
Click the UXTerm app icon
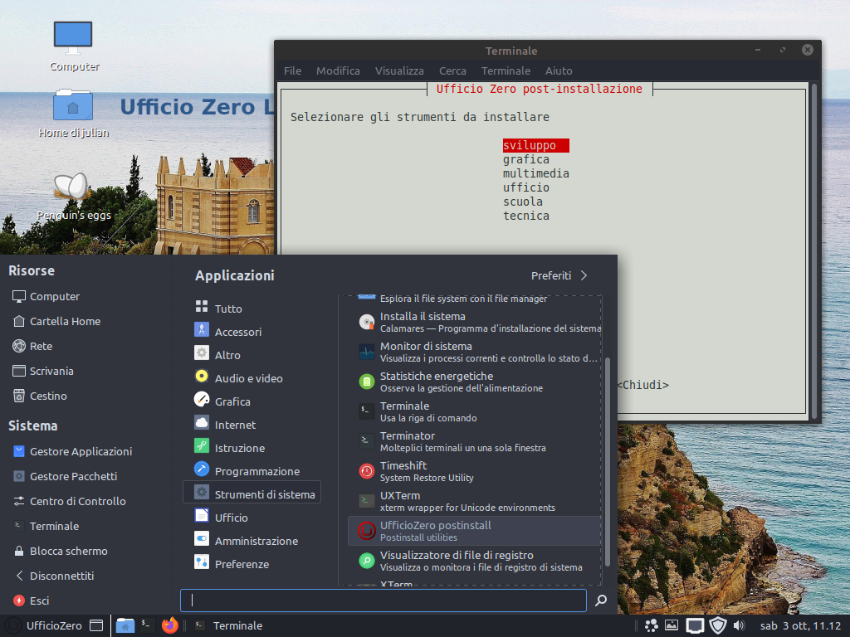click(366, 501)
